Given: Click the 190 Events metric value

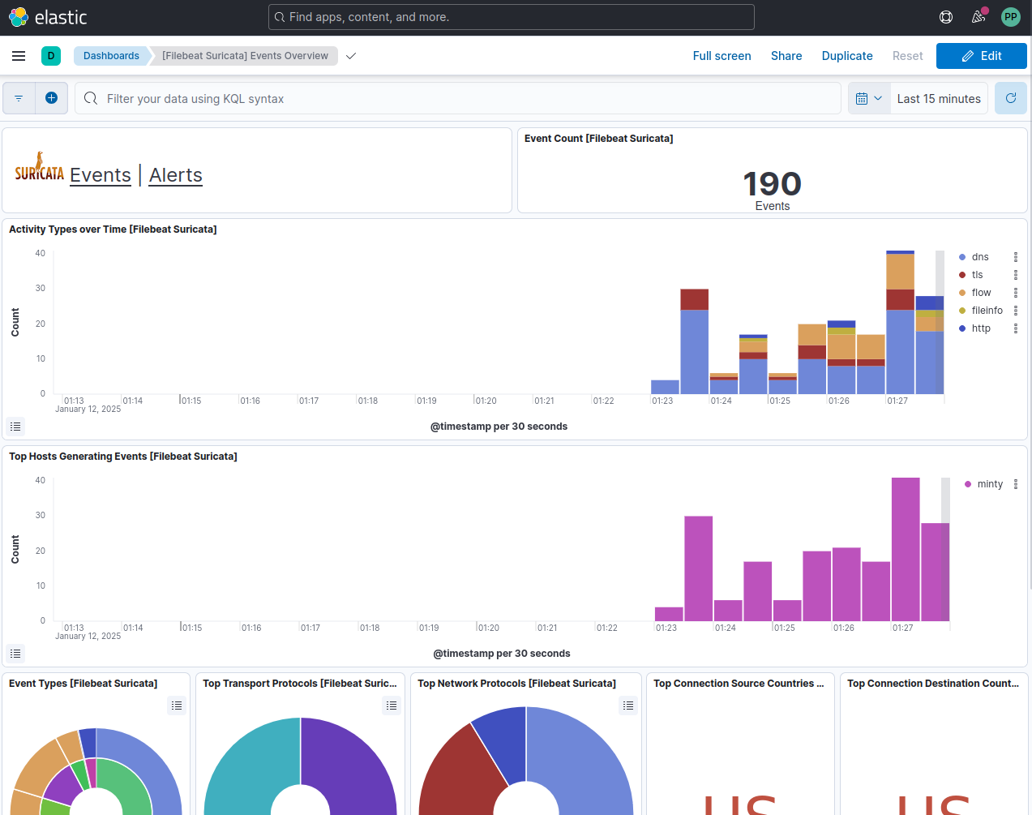Looking at the screenshot, I should 773,184.
